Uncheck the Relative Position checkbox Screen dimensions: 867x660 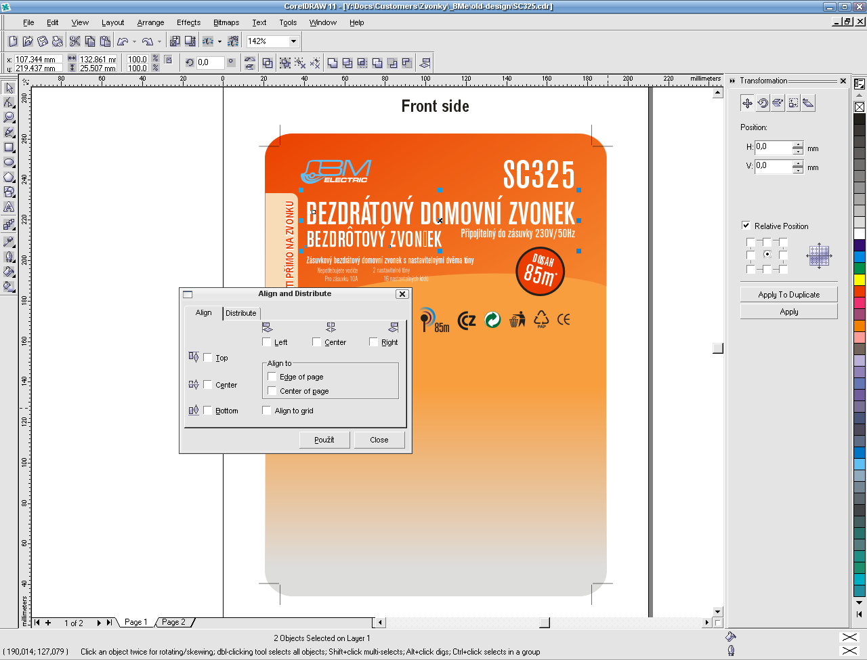click(x=746, y=226)
